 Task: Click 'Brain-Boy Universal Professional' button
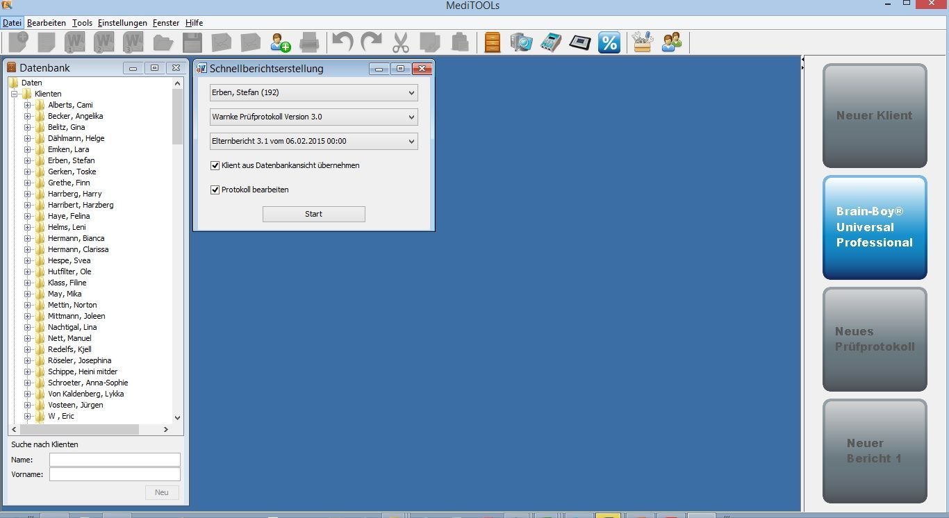pos(875,228)
